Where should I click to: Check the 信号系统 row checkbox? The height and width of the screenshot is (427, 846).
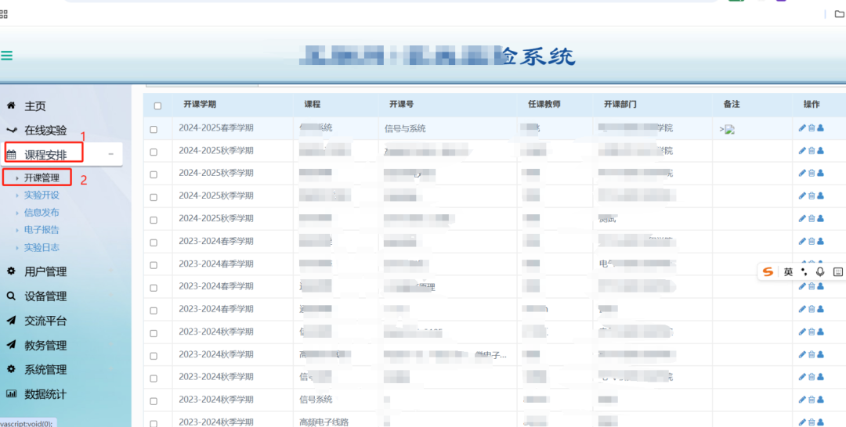click(x=154, y=401)
